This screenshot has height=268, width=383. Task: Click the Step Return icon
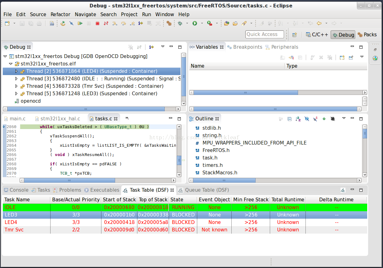[x=132, y=23]
